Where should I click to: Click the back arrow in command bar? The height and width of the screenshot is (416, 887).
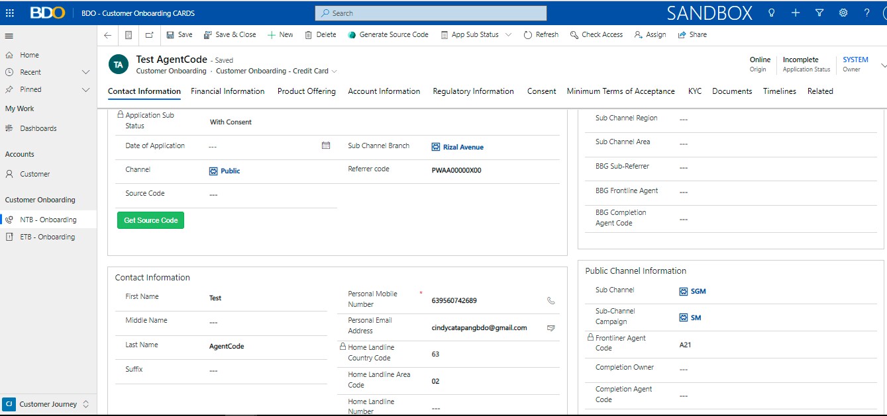(x=108, y=35)
